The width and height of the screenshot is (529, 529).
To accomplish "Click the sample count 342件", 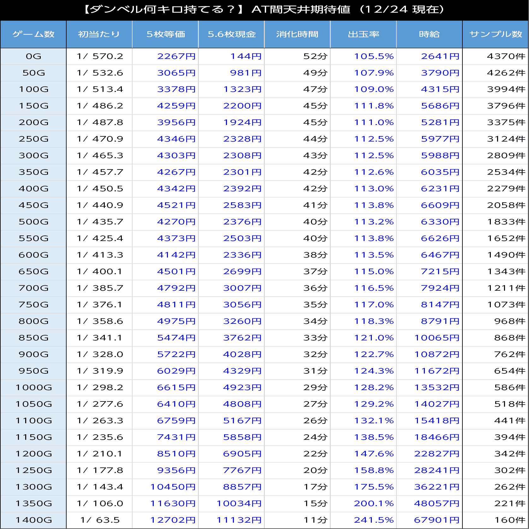I will 510,454.
